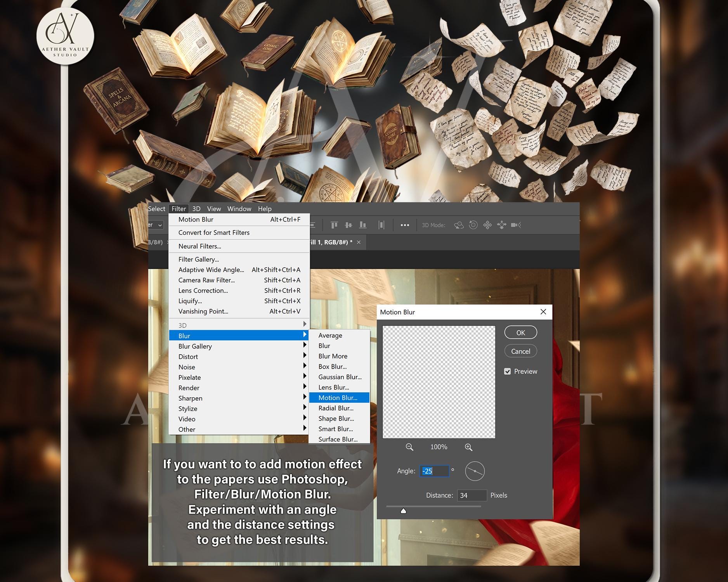This screenshot has width=728, height=582.
Task: Select the 3D pan camera icon
Action: pos(487,225)
